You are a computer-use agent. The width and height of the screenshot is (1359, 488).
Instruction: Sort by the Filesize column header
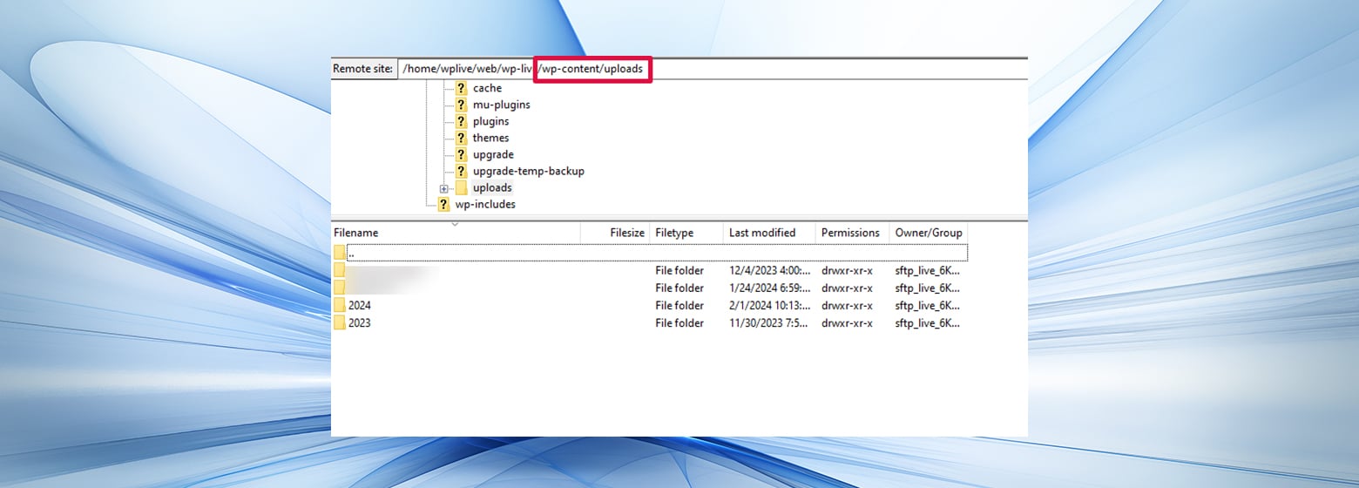point(615,233)
